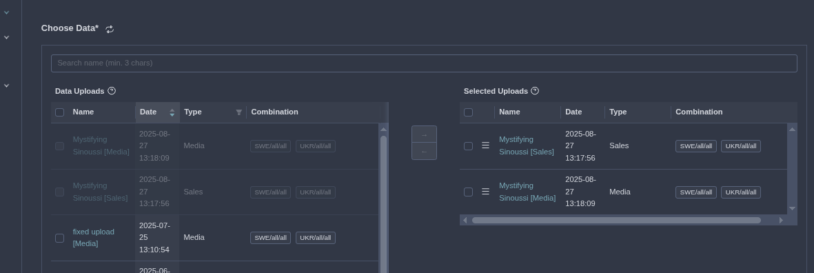
Task: Click SWE/all/all tag on selected Media row
Action: point(695,192)
